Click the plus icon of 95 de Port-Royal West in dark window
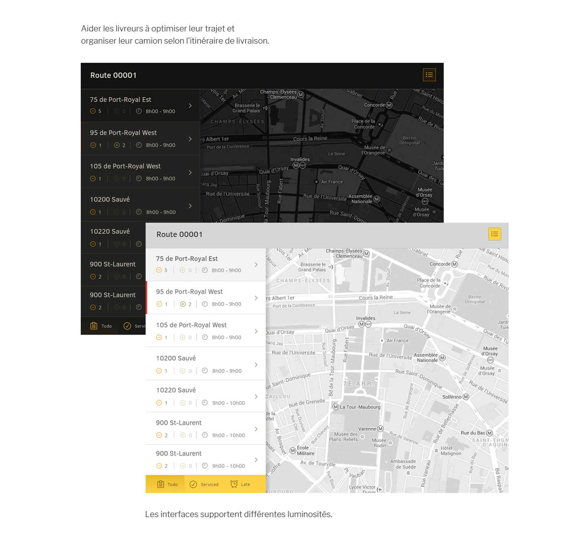 117,145
